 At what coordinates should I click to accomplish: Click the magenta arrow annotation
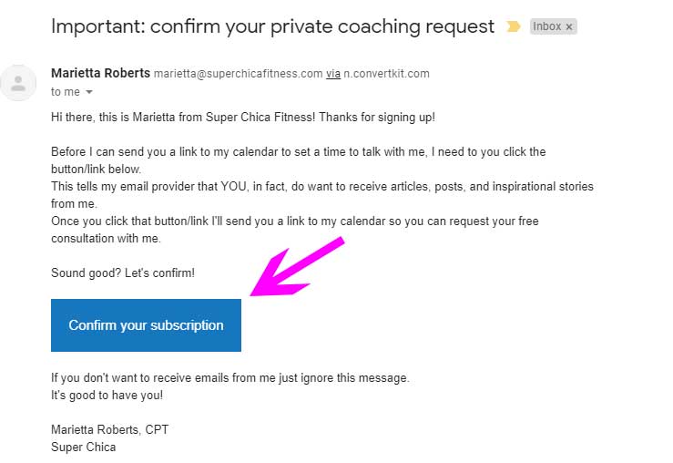297,266
